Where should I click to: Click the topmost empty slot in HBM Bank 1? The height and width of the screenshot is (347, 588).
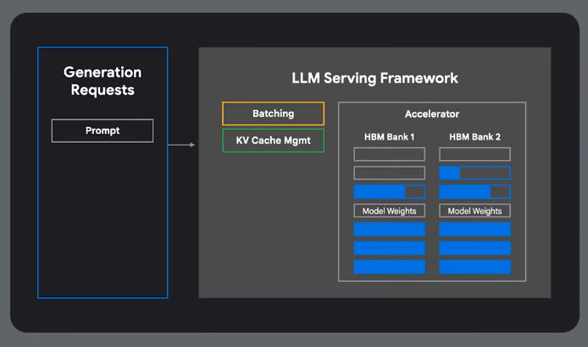click(389, 154)
